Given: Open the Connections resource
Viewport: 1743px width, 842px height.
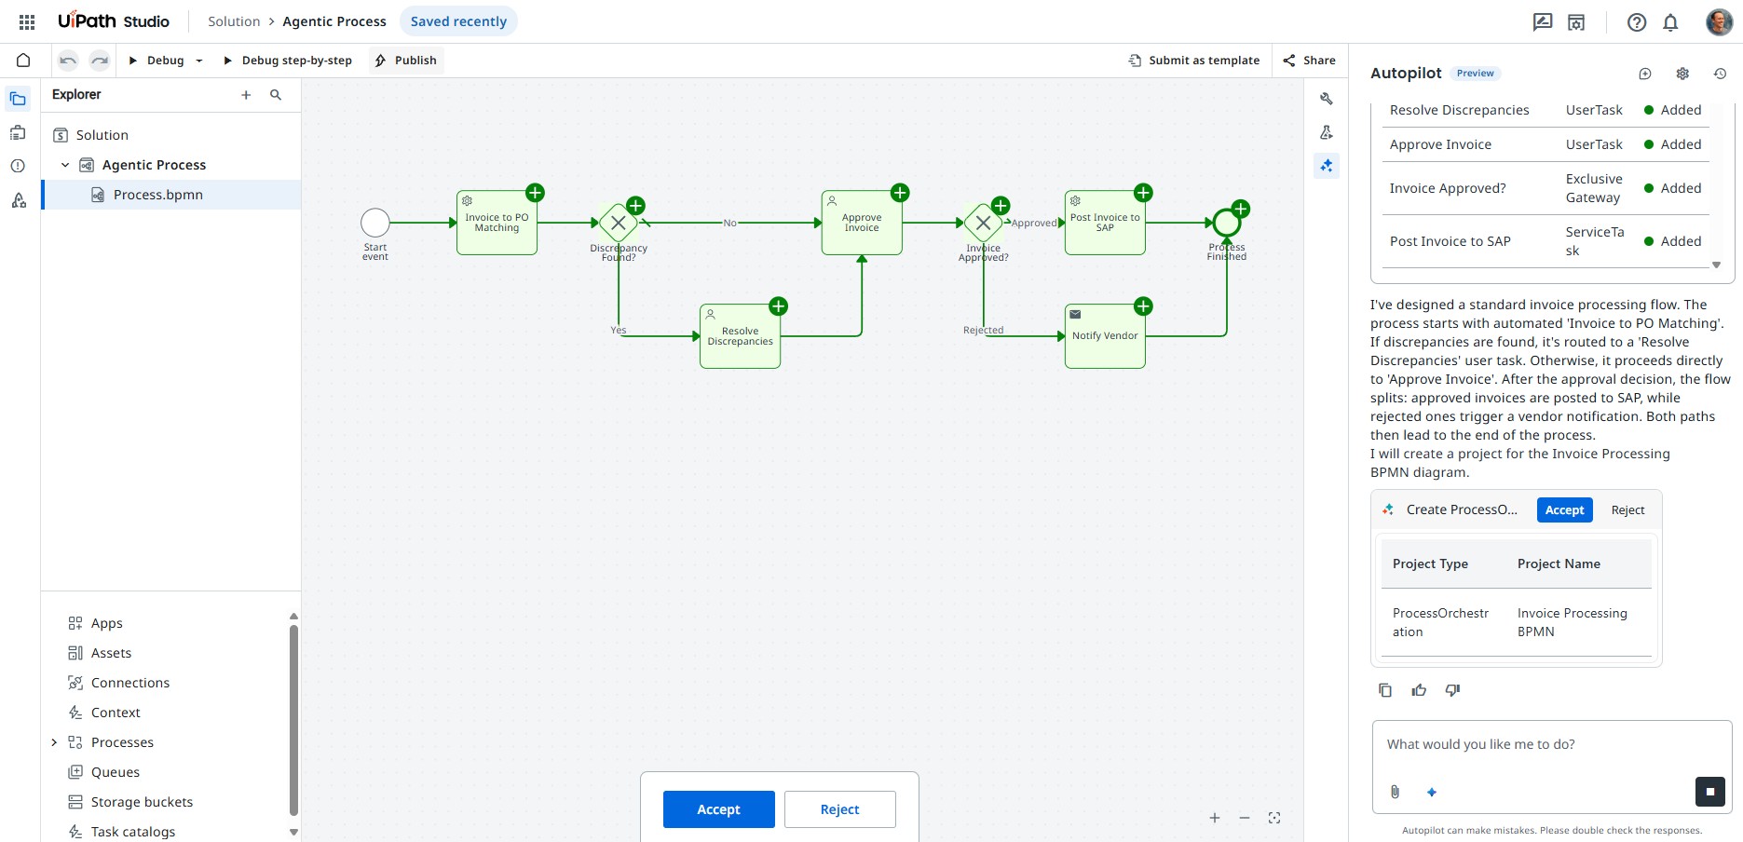Looking at the screenshot, I should 130,683.
